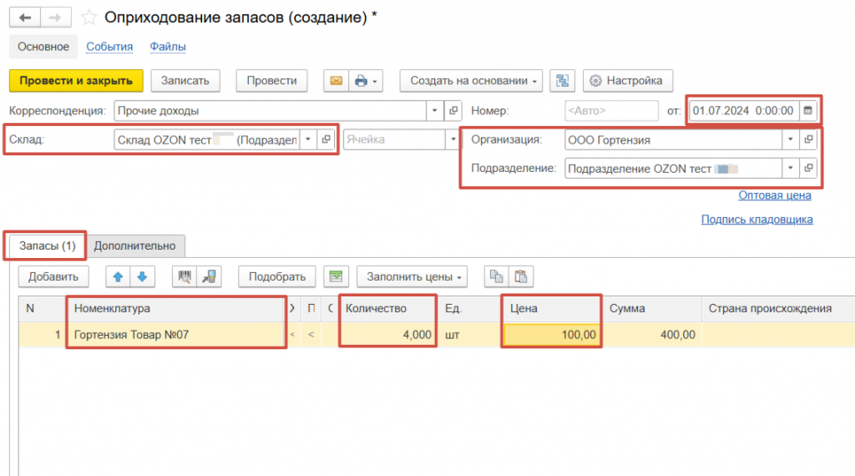
Task: Switch to the Дополнительно tab
Action: coord(135,246)
